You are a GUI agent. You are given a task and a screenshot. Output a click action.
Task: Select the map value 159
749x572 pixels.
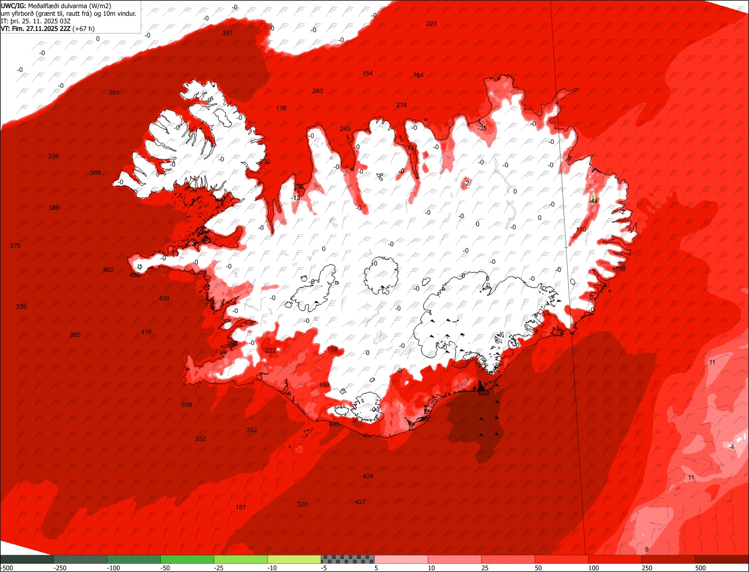[325, 385]
